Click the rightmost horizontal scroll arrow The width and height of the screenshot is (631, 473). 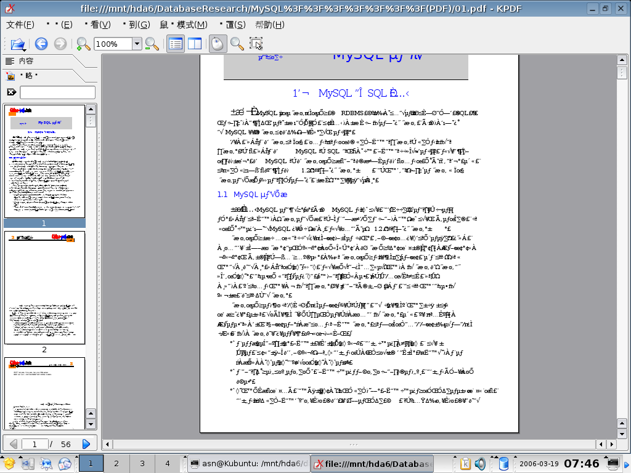[x=612, y=444]
